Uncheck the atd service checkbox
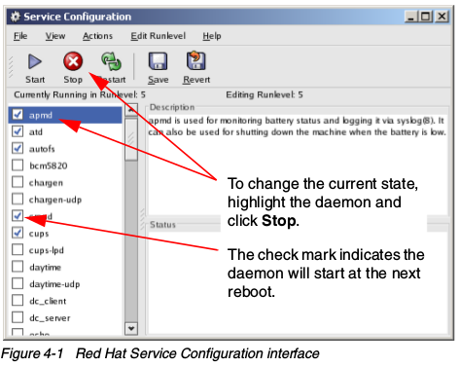Viewport: 459px width, 367px height. [x=18, y=131]
